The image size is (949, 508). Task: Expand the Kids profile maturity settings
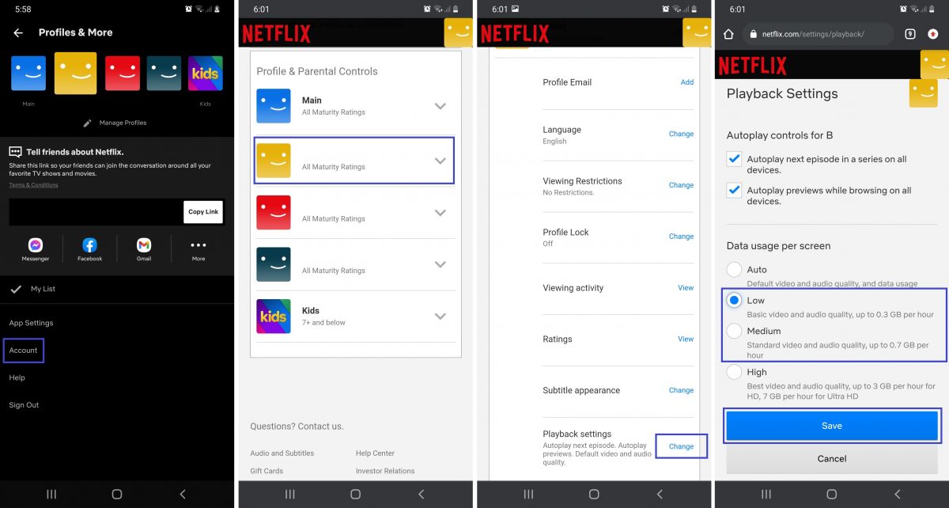440,316
